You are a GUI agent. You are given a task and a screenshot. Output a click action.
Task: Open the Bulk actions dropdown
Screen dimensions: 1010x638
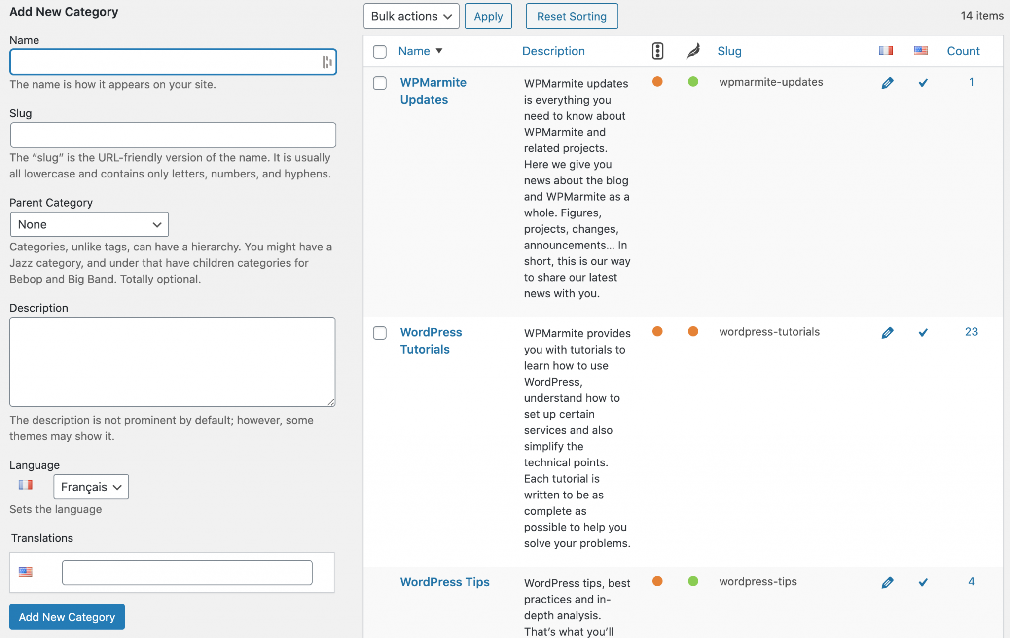(x=411, y=16)
